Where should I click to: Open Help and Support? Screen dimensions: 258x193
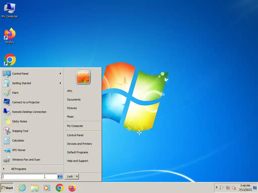[x=78, y=161]
